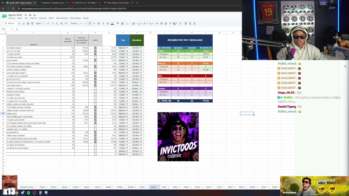349x196 pixels.
Task: Toggle strikethrough formatting
Action: coord(107,23)
